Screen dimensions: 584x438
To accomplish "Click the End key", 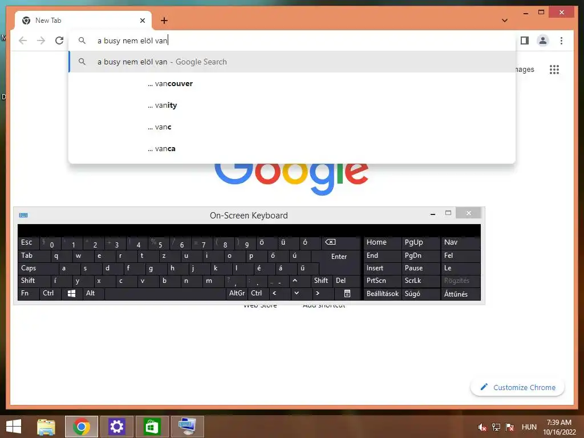I will point(382,256).
